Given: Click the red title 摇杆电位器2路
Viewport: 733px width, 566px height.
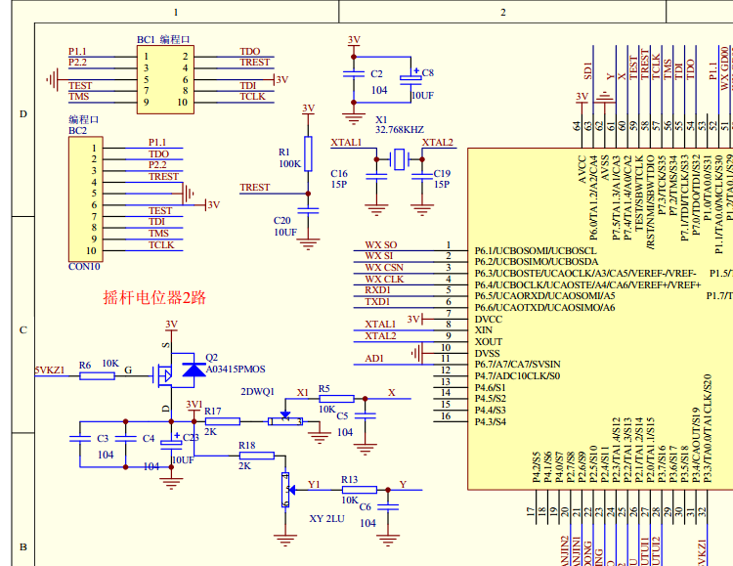Looking at the screenshot, I should pyautogui.click(x=154, y=297).
